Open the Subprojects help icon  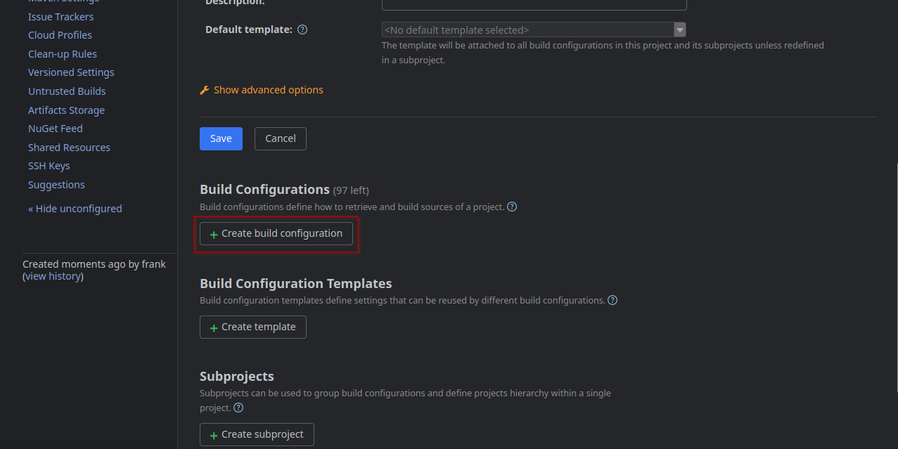[x=238, y=408]
